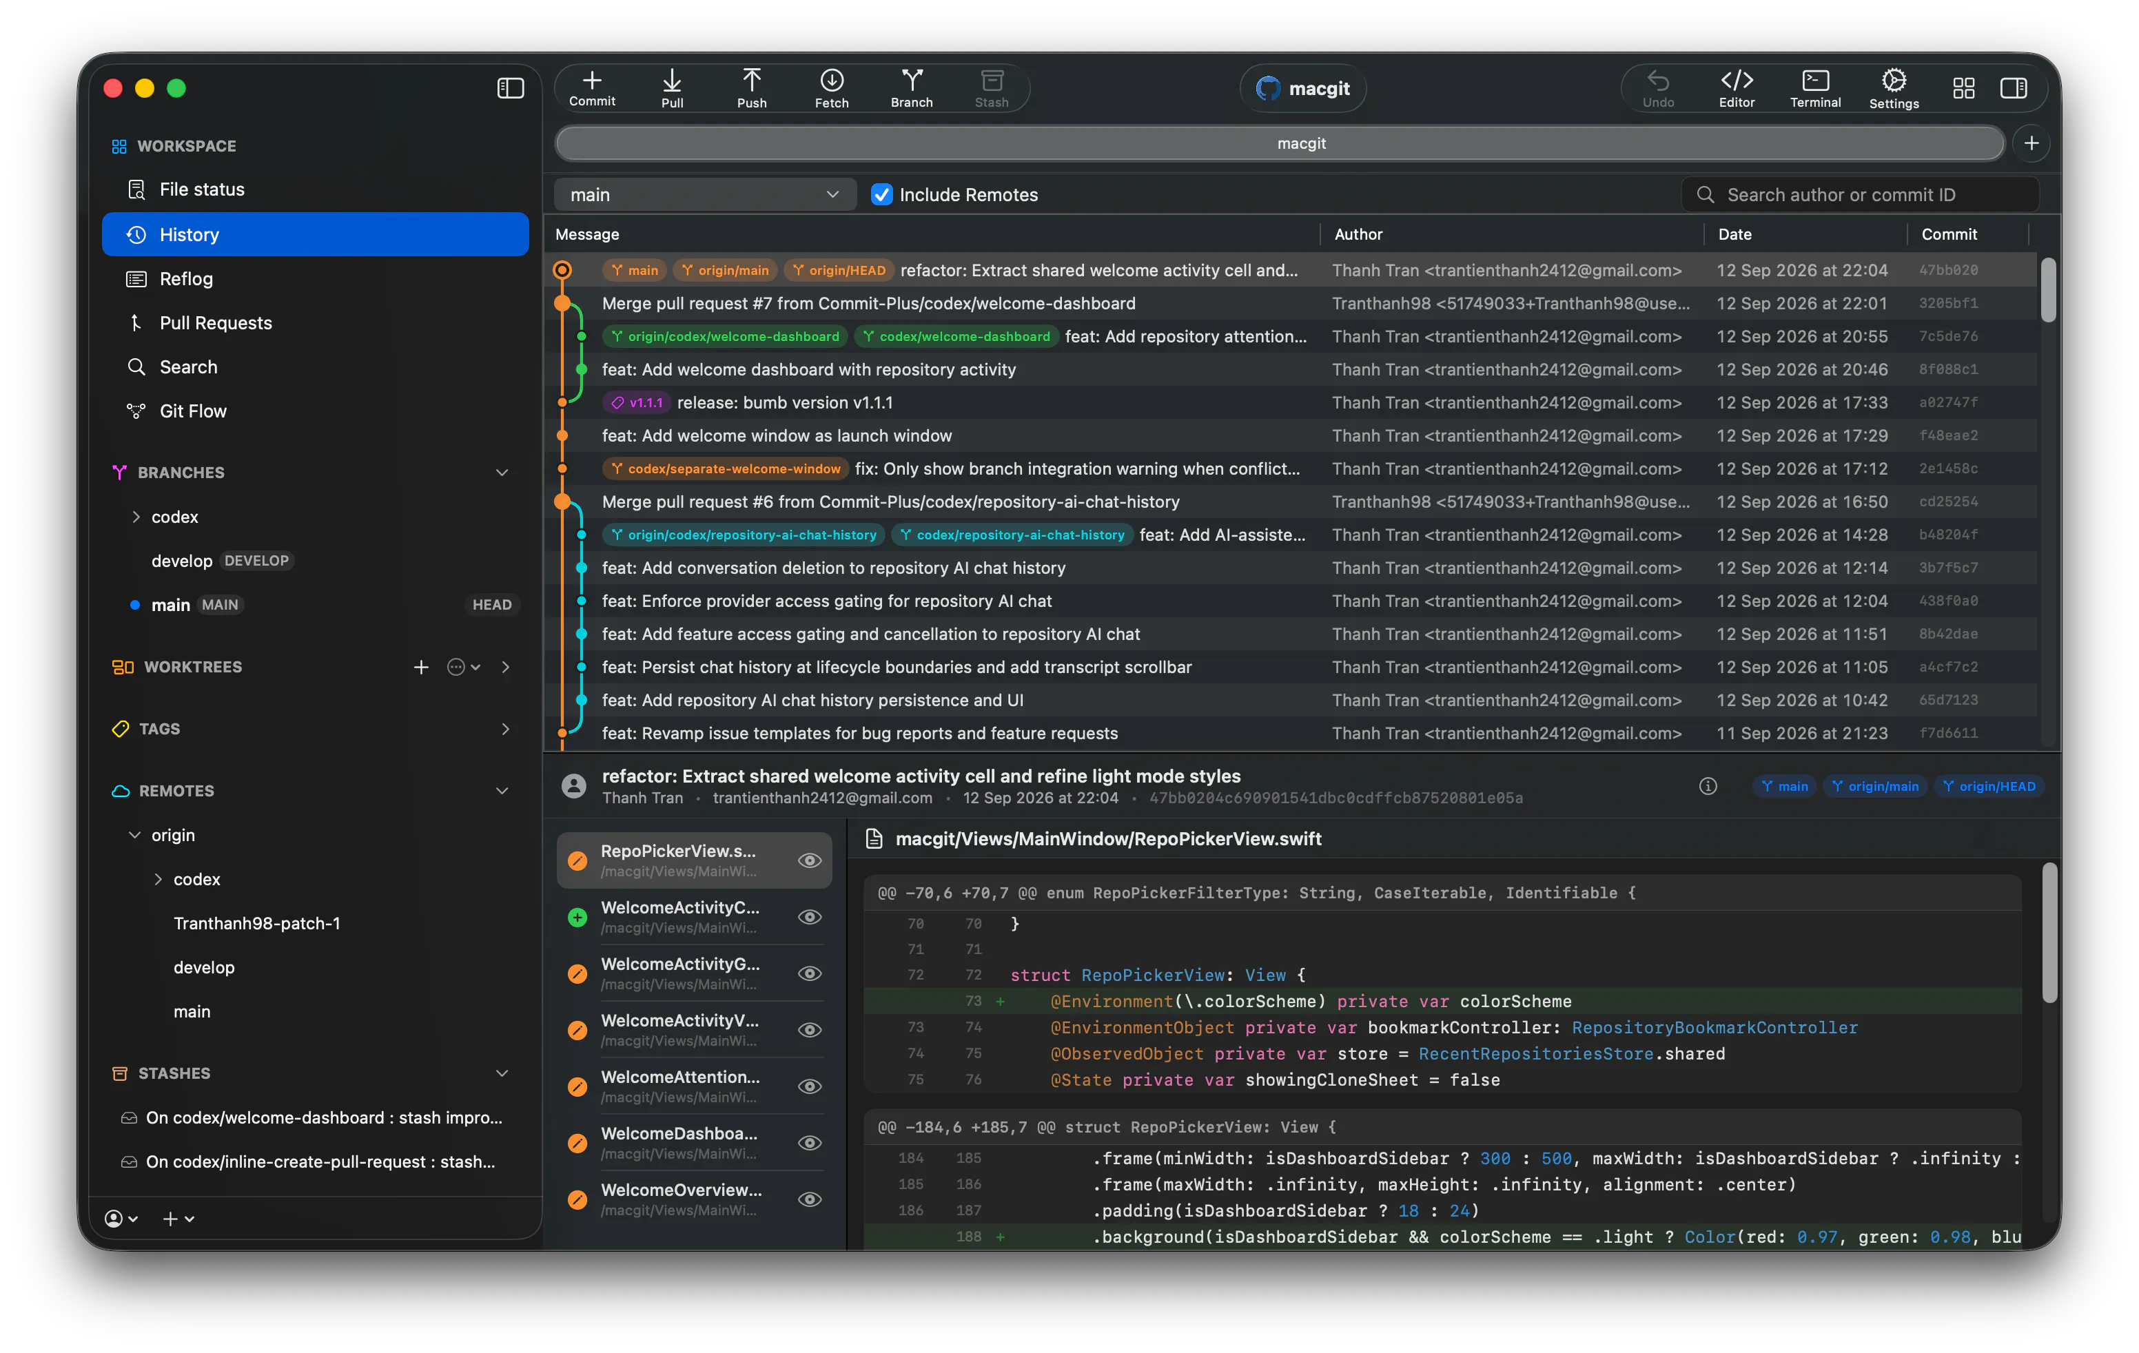
Task: Create a branch with the Branch icon
Action: pos(912,89)
